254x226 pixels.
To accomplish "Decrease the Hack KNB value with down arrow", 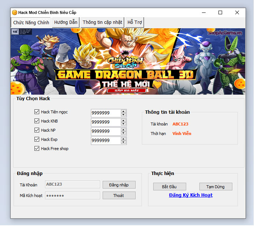I will [123, 124].
